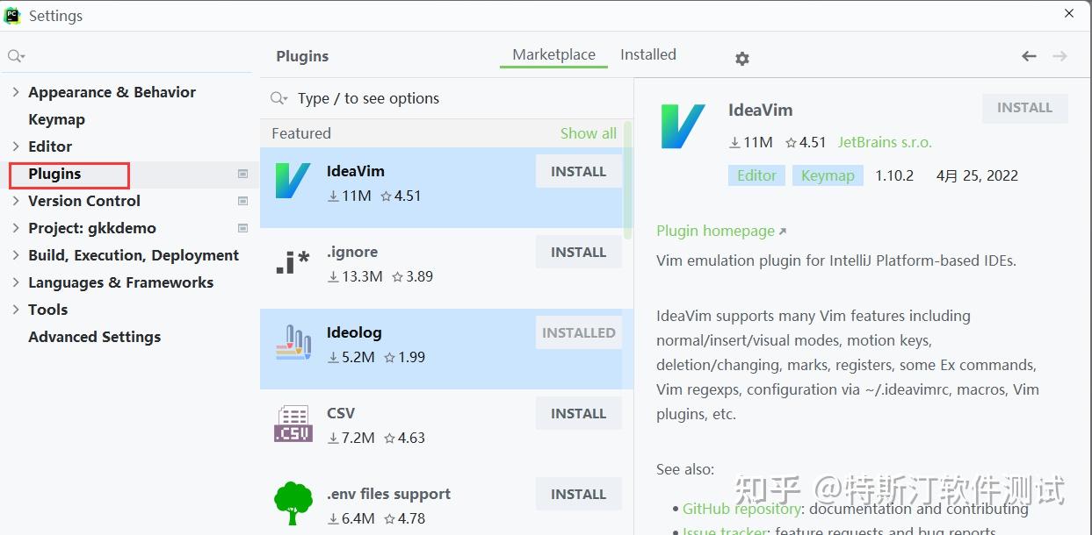Viewport: 1092px width, 535px height.
Task: Click the PyCharm logo in title bar
Action: tap(12, 16)
